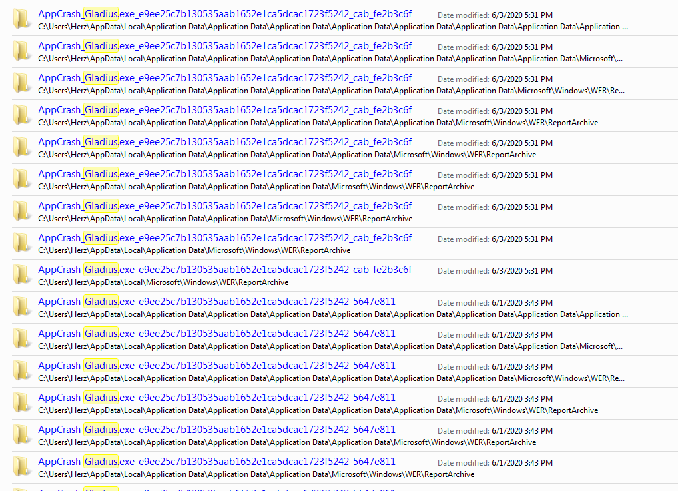Select folder icon of fe2b3c6f result with one 'Application Data'
The width and height of the screenshot is (678, 491).
[21, 243]
